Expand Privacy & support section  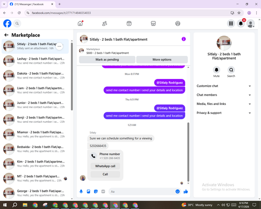[224, 113]
